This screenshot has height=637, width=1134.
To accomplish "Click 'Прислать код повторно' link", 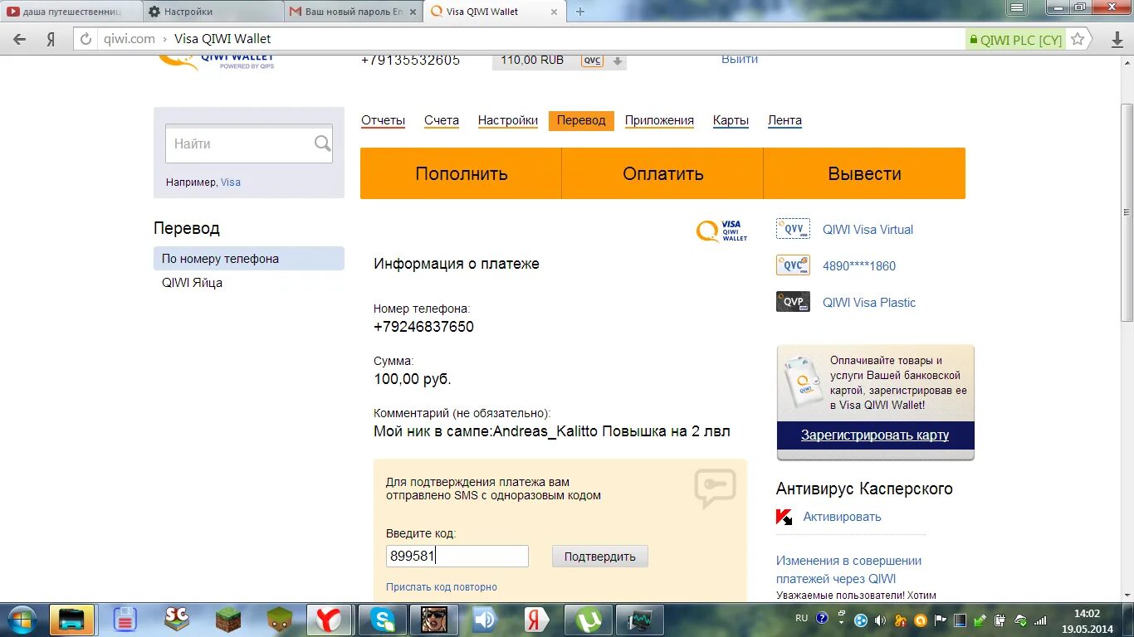I will (x=442, y=587).
